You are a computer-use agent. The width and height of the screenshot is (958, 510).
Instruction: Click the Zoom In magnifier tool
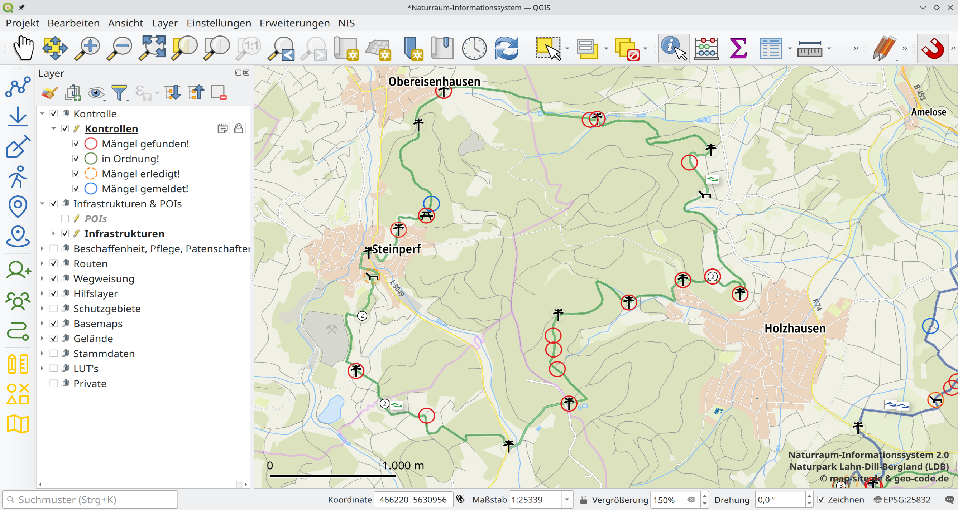pyautogui.click(x=87, y=48)
